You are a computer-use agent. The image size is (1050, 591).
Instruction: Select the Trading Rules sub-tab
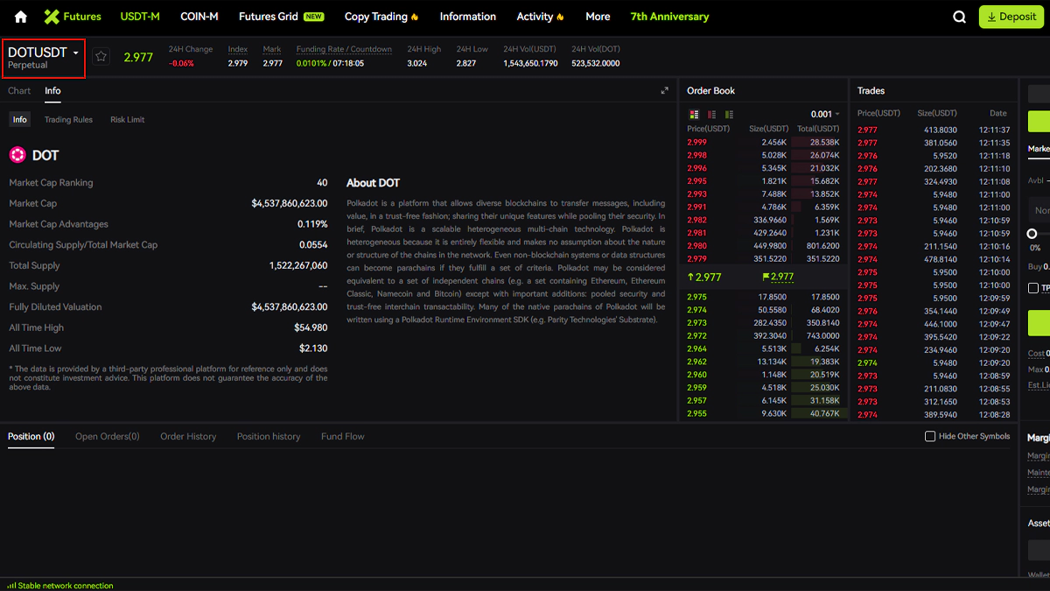[x=68, y=120]
